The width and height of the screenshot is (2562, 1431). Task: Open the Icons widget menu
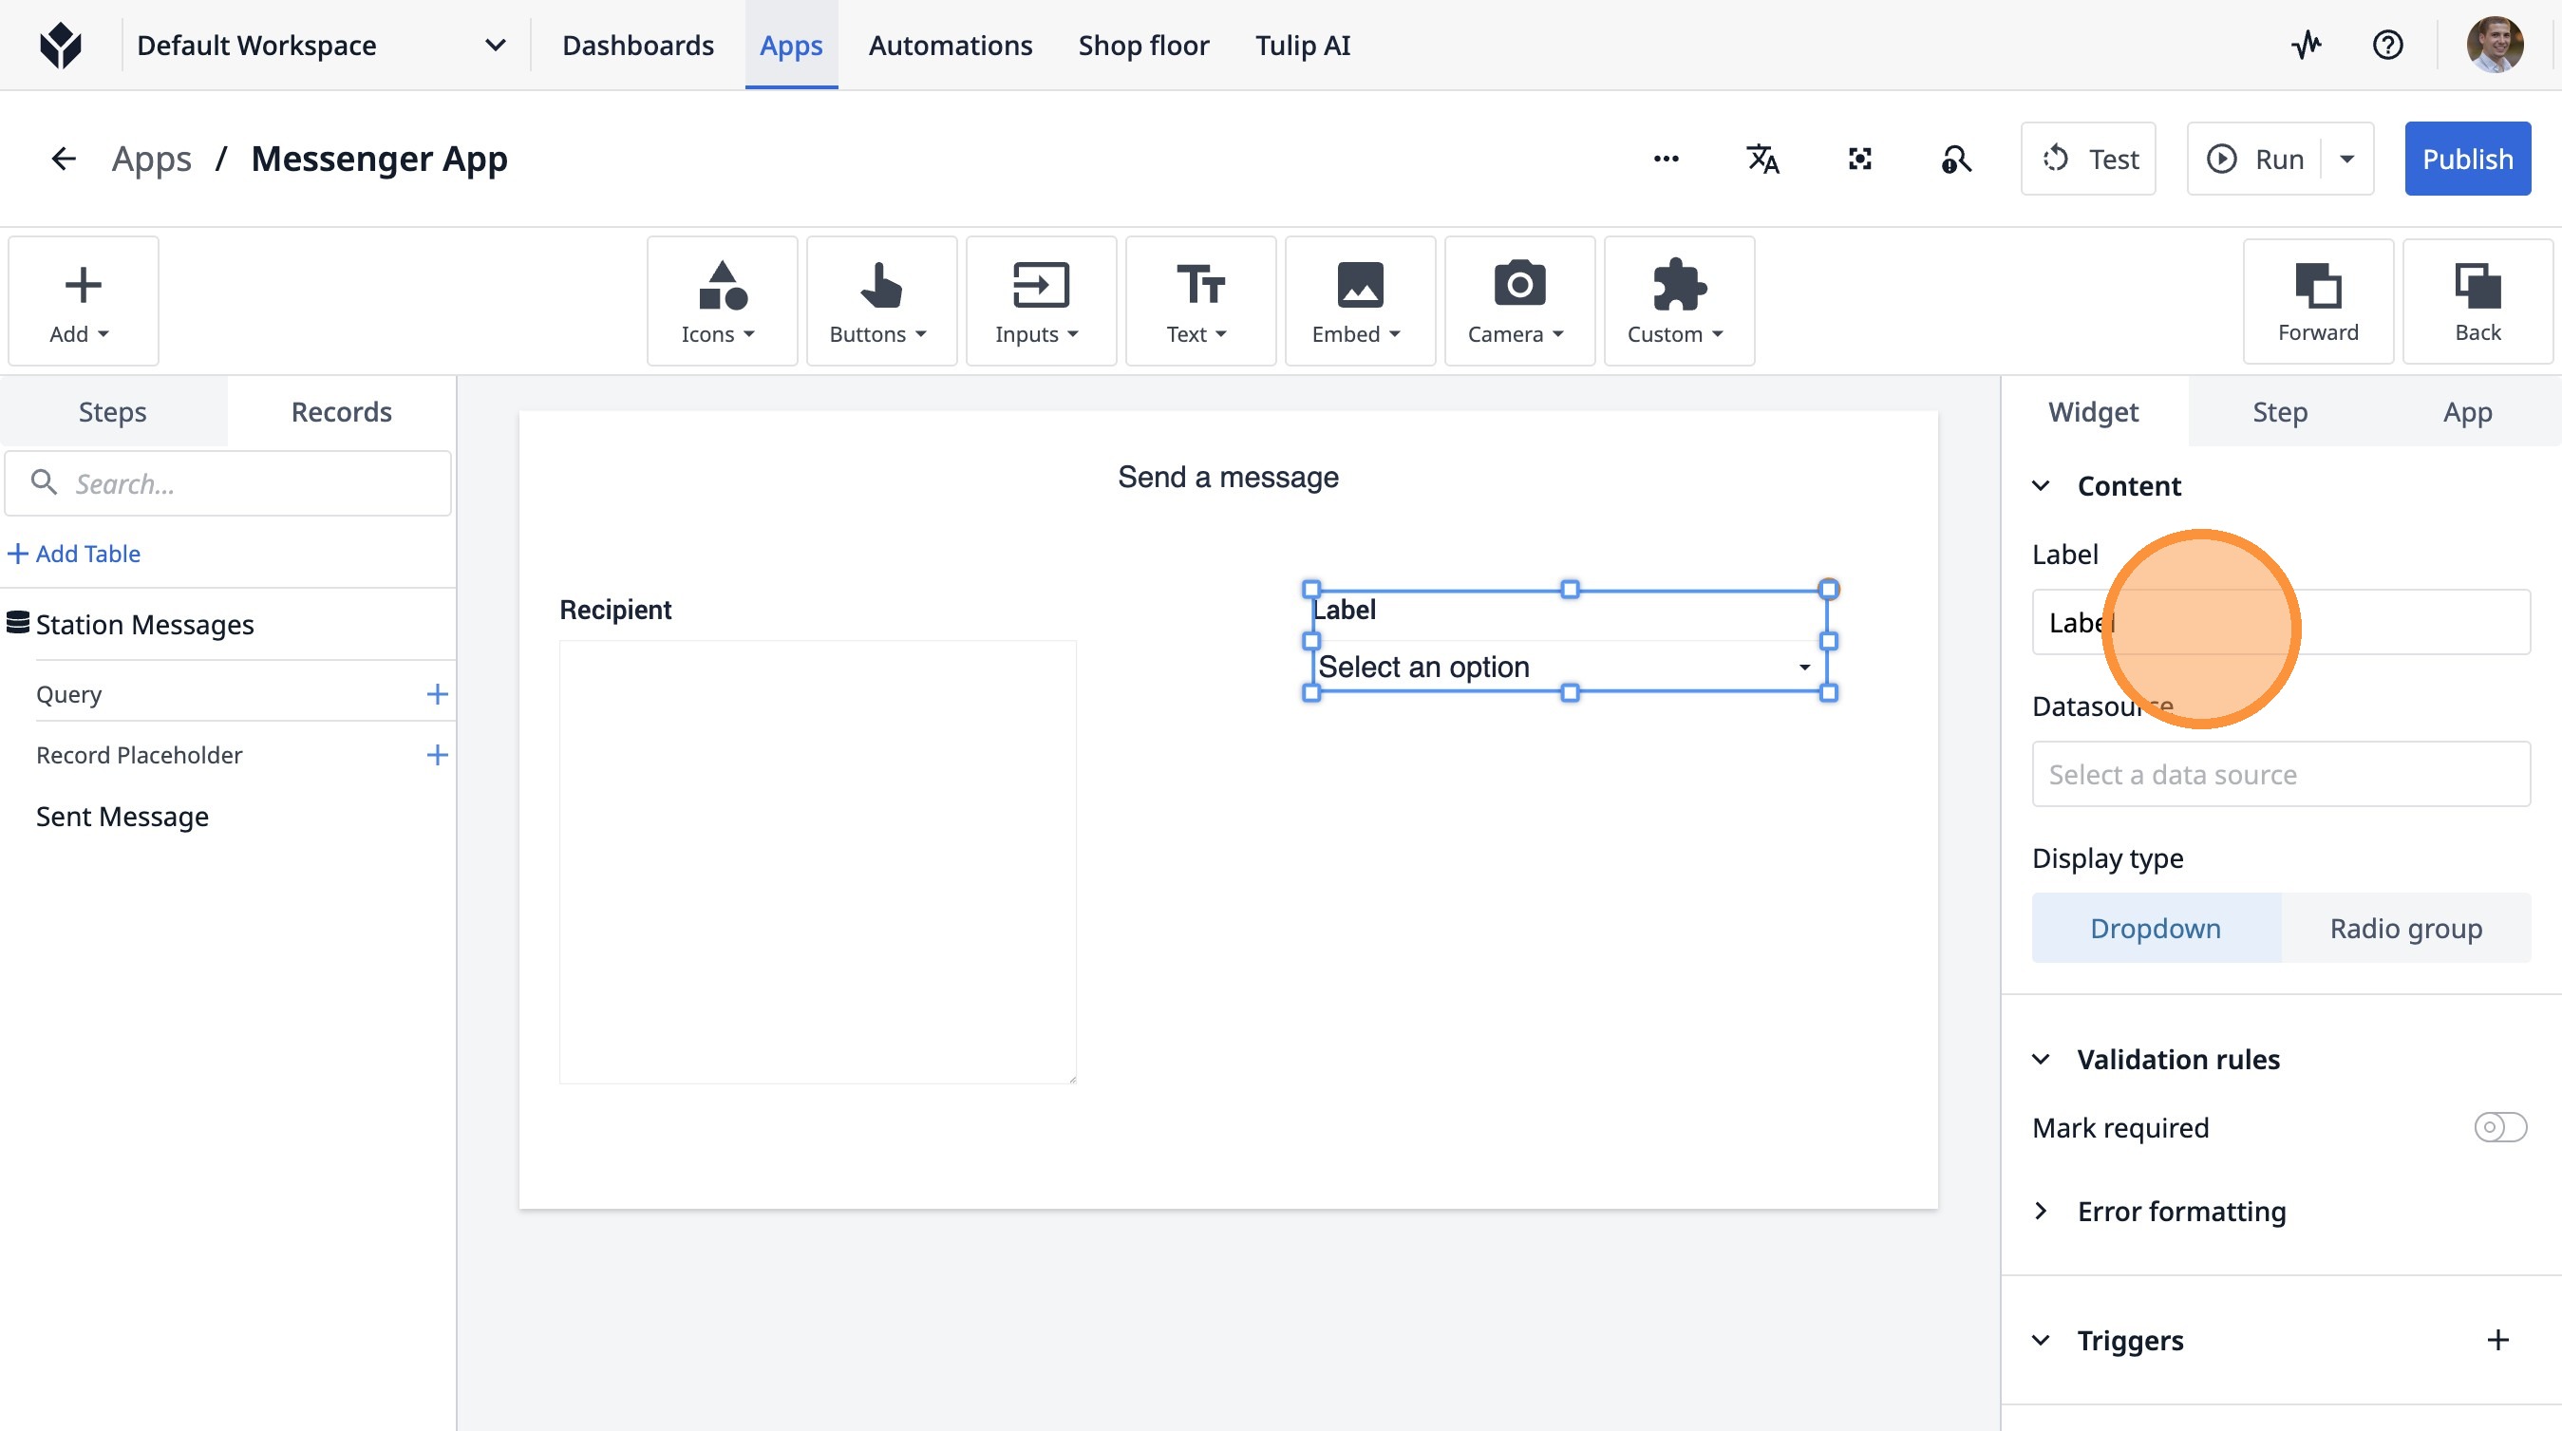(721, 301)
